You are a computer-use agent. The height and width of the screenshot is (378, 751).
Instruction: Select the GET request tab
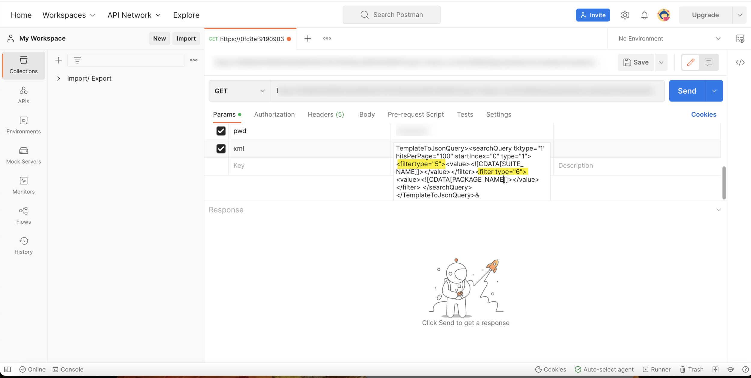click(x=250, y=39)
